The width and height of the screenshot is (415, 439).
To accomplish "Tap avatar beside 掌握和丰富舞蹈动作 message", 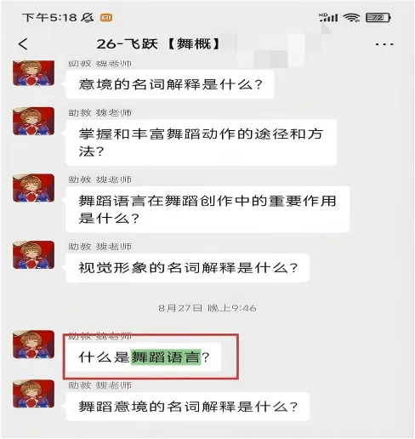I will [x=33, y=121].
